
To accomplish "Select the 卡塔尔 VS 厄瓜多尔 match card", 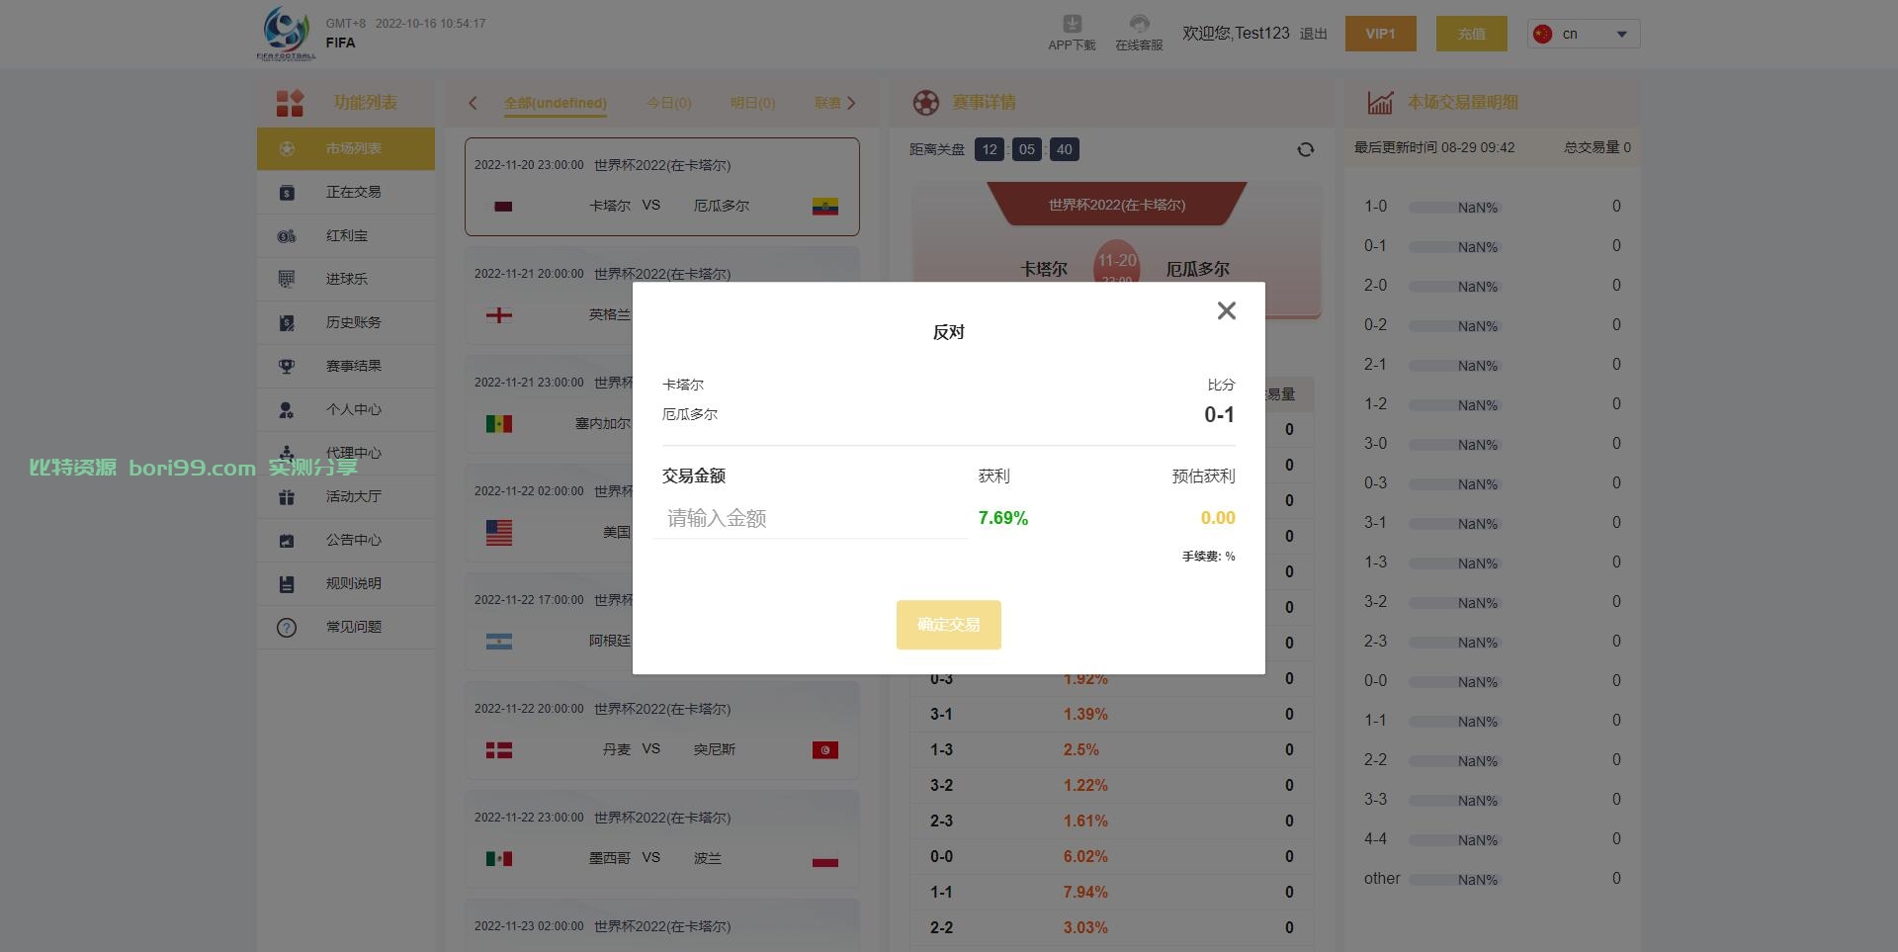I will coord(662,187).
